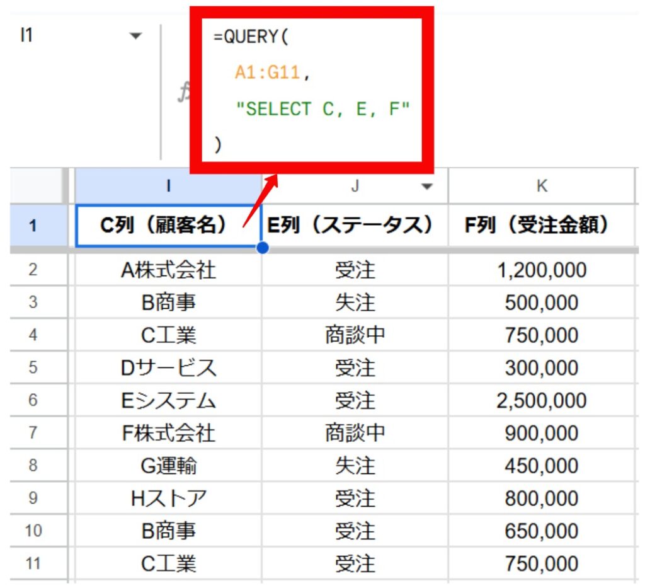Click cell C工業 in row 4
The image size is (645, 588).
(x=168, y=335)
